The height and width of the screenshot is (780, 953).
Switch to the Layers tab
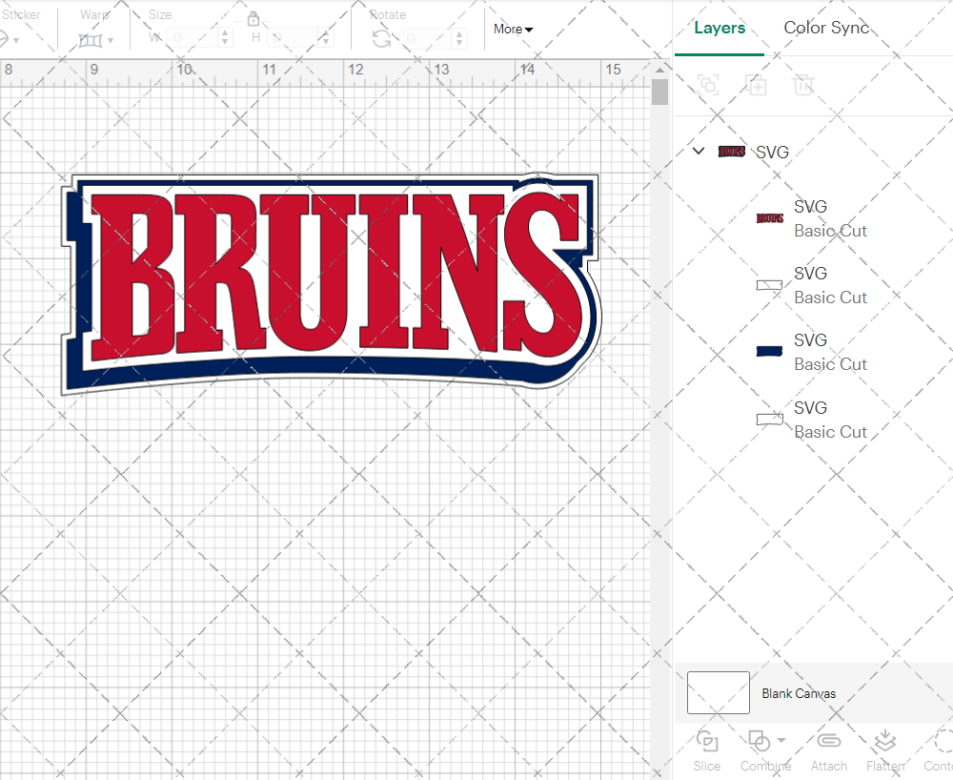(x=719, y=28)
